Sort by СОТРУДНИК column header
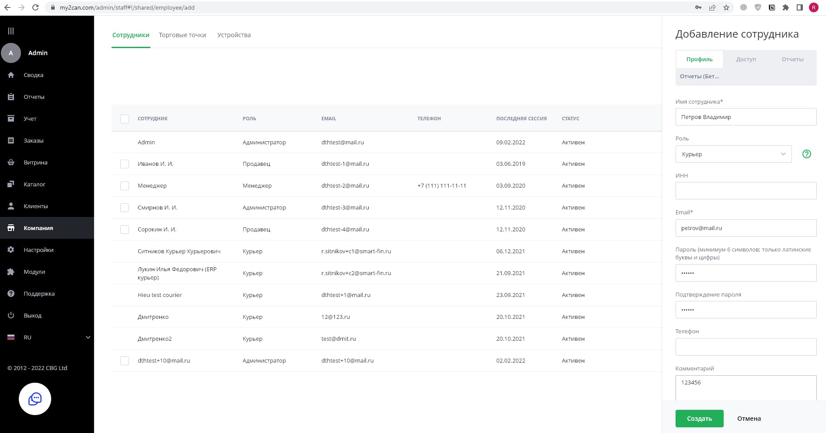 point(153,119)
